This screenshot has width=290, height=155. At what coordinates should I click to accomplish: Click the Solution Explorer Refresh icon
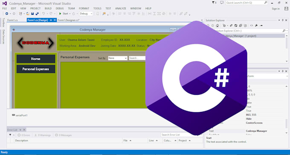click(x=236, y=26)
